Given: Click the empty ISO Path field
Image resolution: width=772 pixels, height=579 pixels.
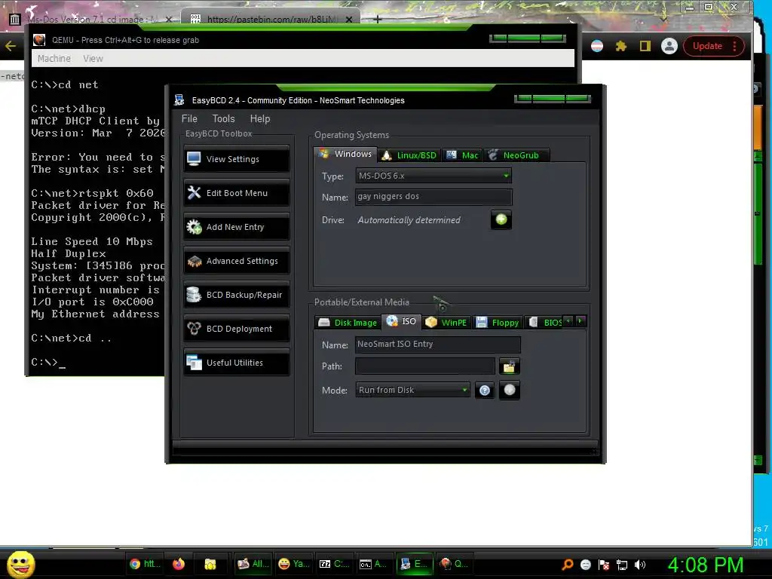Looking at the screenshot, I should pyautogui.click(x=425, y=366).
